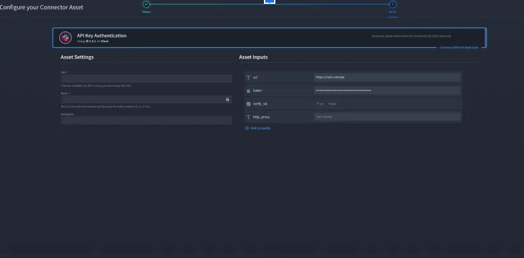The image size is (524, 258).
Task: Click the text-type icon beside url
Action: click(x=249, y=78)
